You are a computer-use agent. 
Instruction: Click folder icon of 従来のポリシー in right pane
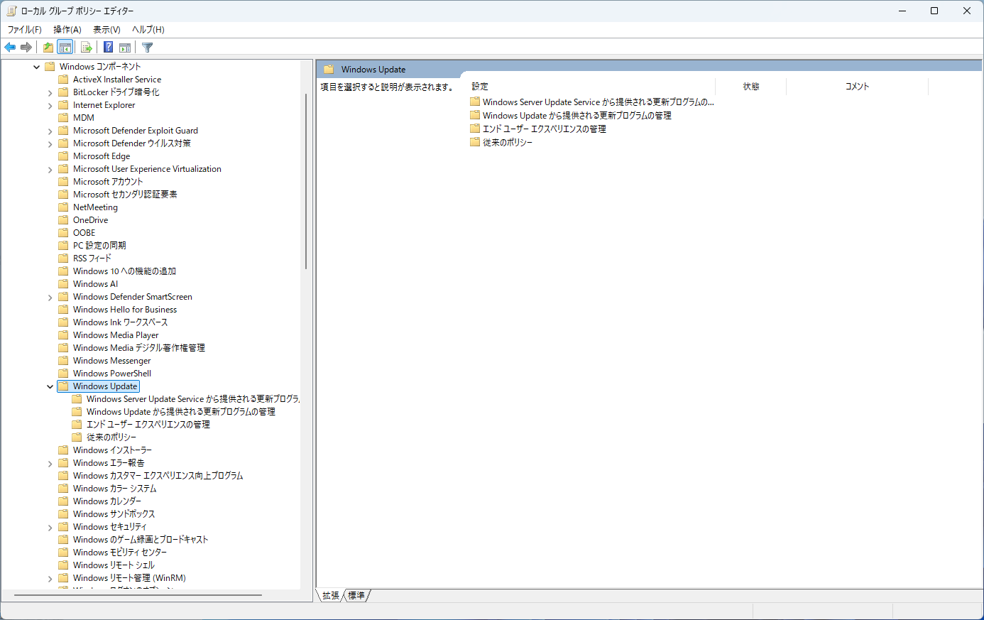coord(475,142)
